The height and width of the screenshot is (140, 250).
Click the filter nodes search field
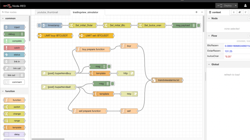[16, 12]
